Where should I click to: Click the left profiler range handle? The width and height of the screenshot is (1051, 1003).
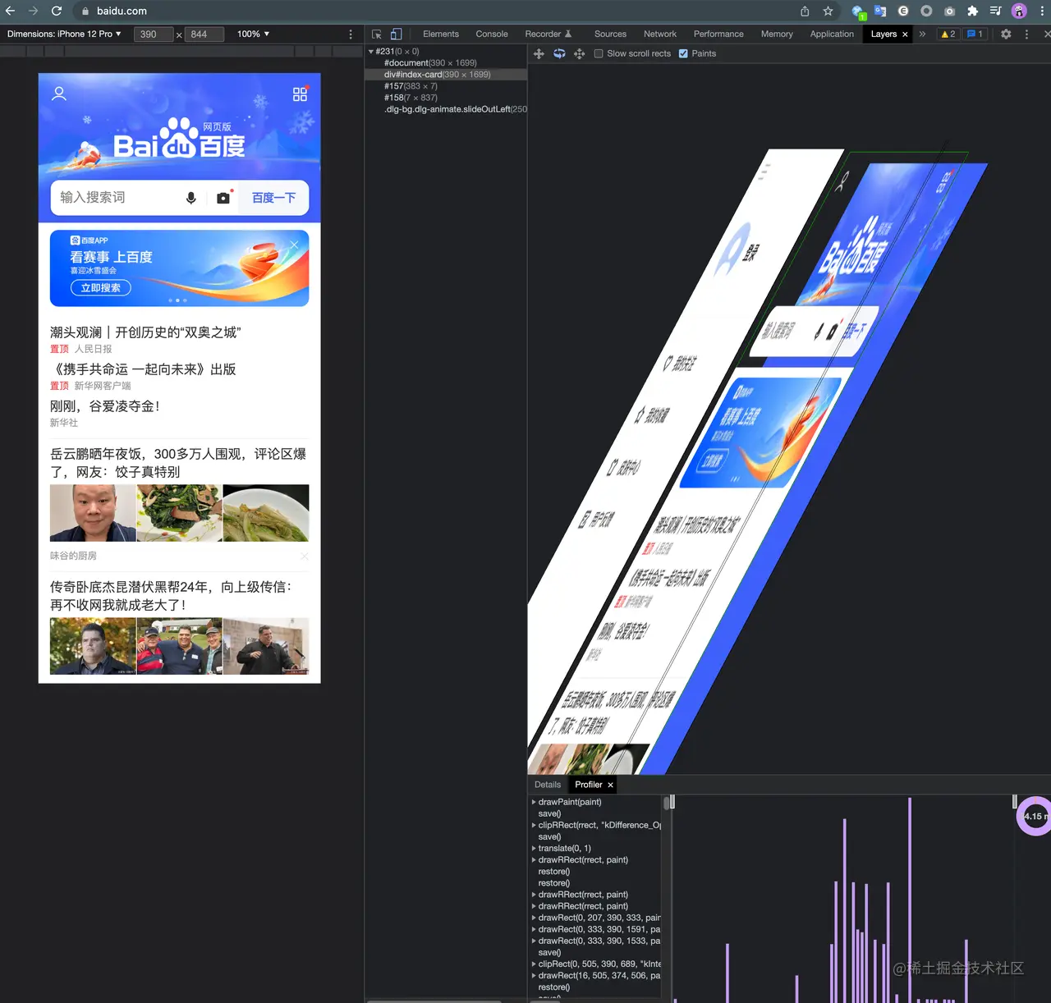coord(672,802)
